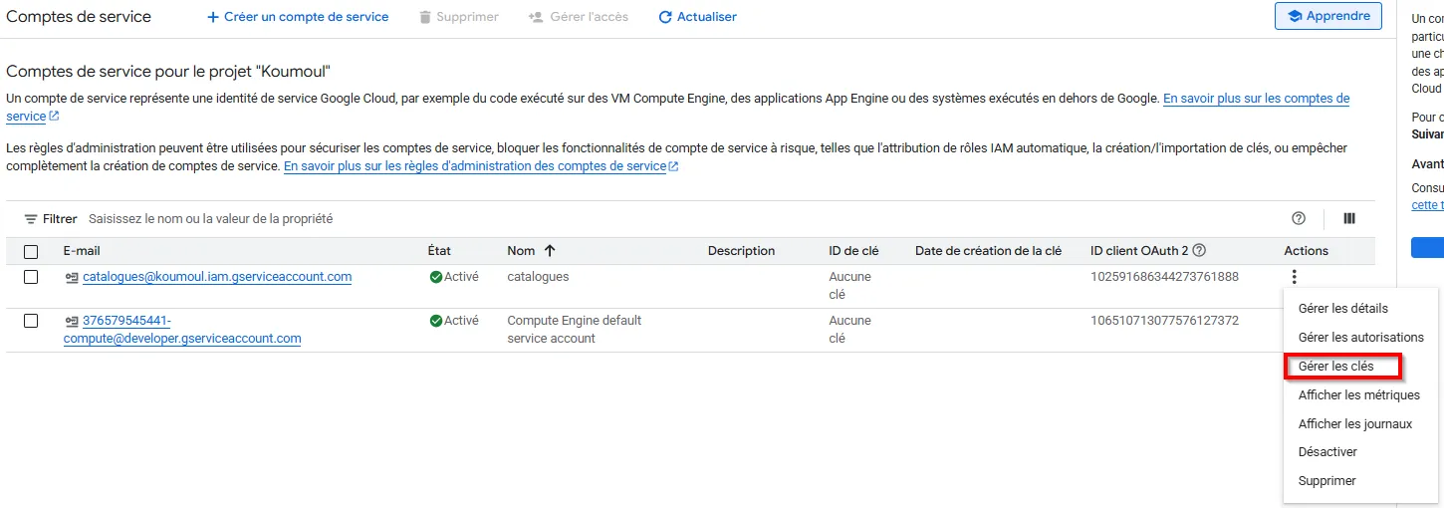Image resolution: width=1444 pixels, height=508 pixels.
Task: Open the Apprendre panel button
Action: coord(1328,16)
